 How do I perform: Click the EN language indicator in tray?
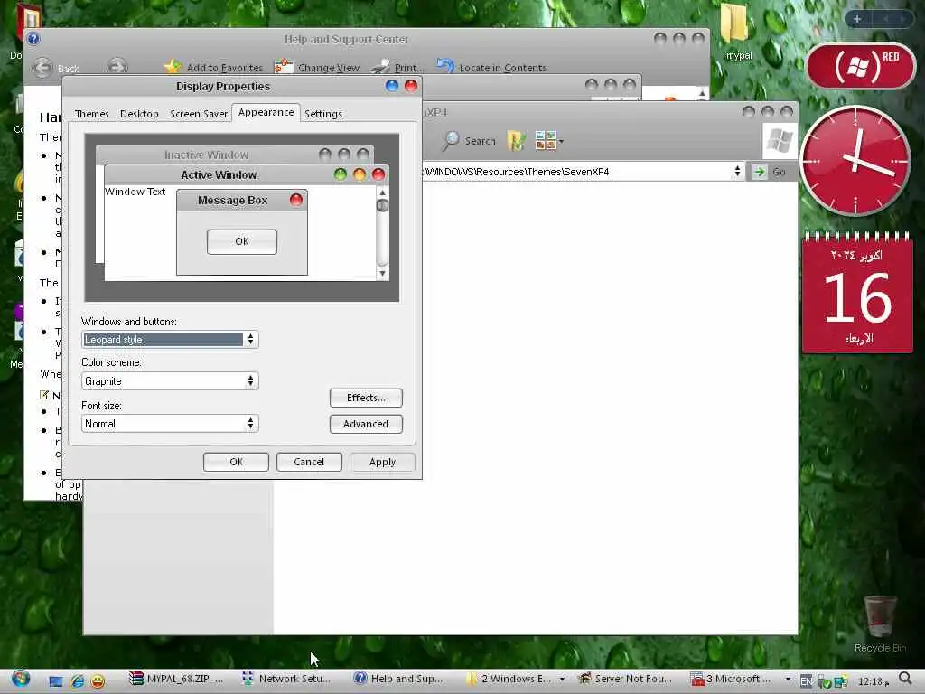(806, 681)
